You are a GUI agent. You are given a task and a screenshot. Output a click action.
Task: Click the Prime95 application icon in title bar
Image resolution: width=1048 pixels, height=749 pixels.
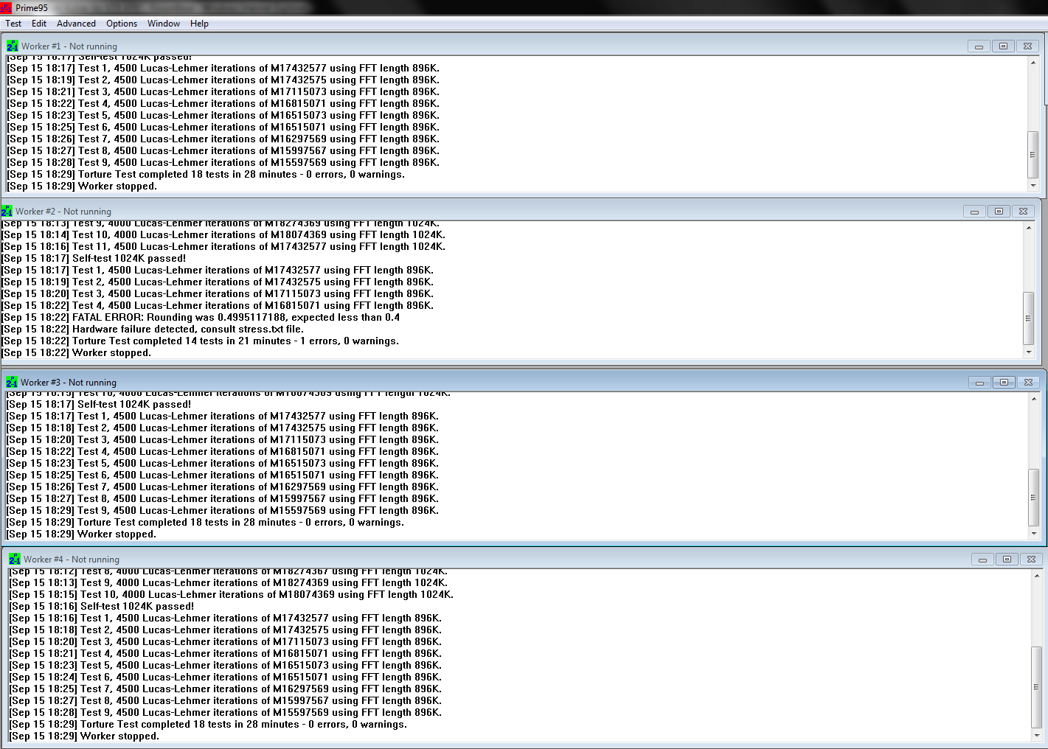point(7,7)
